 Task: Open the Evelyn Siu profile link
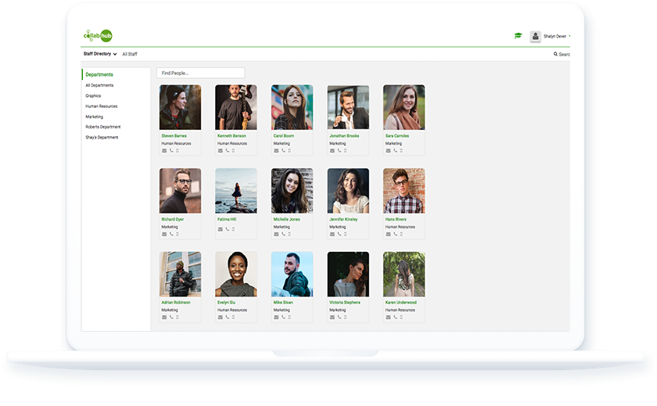[x=226, y=303]
